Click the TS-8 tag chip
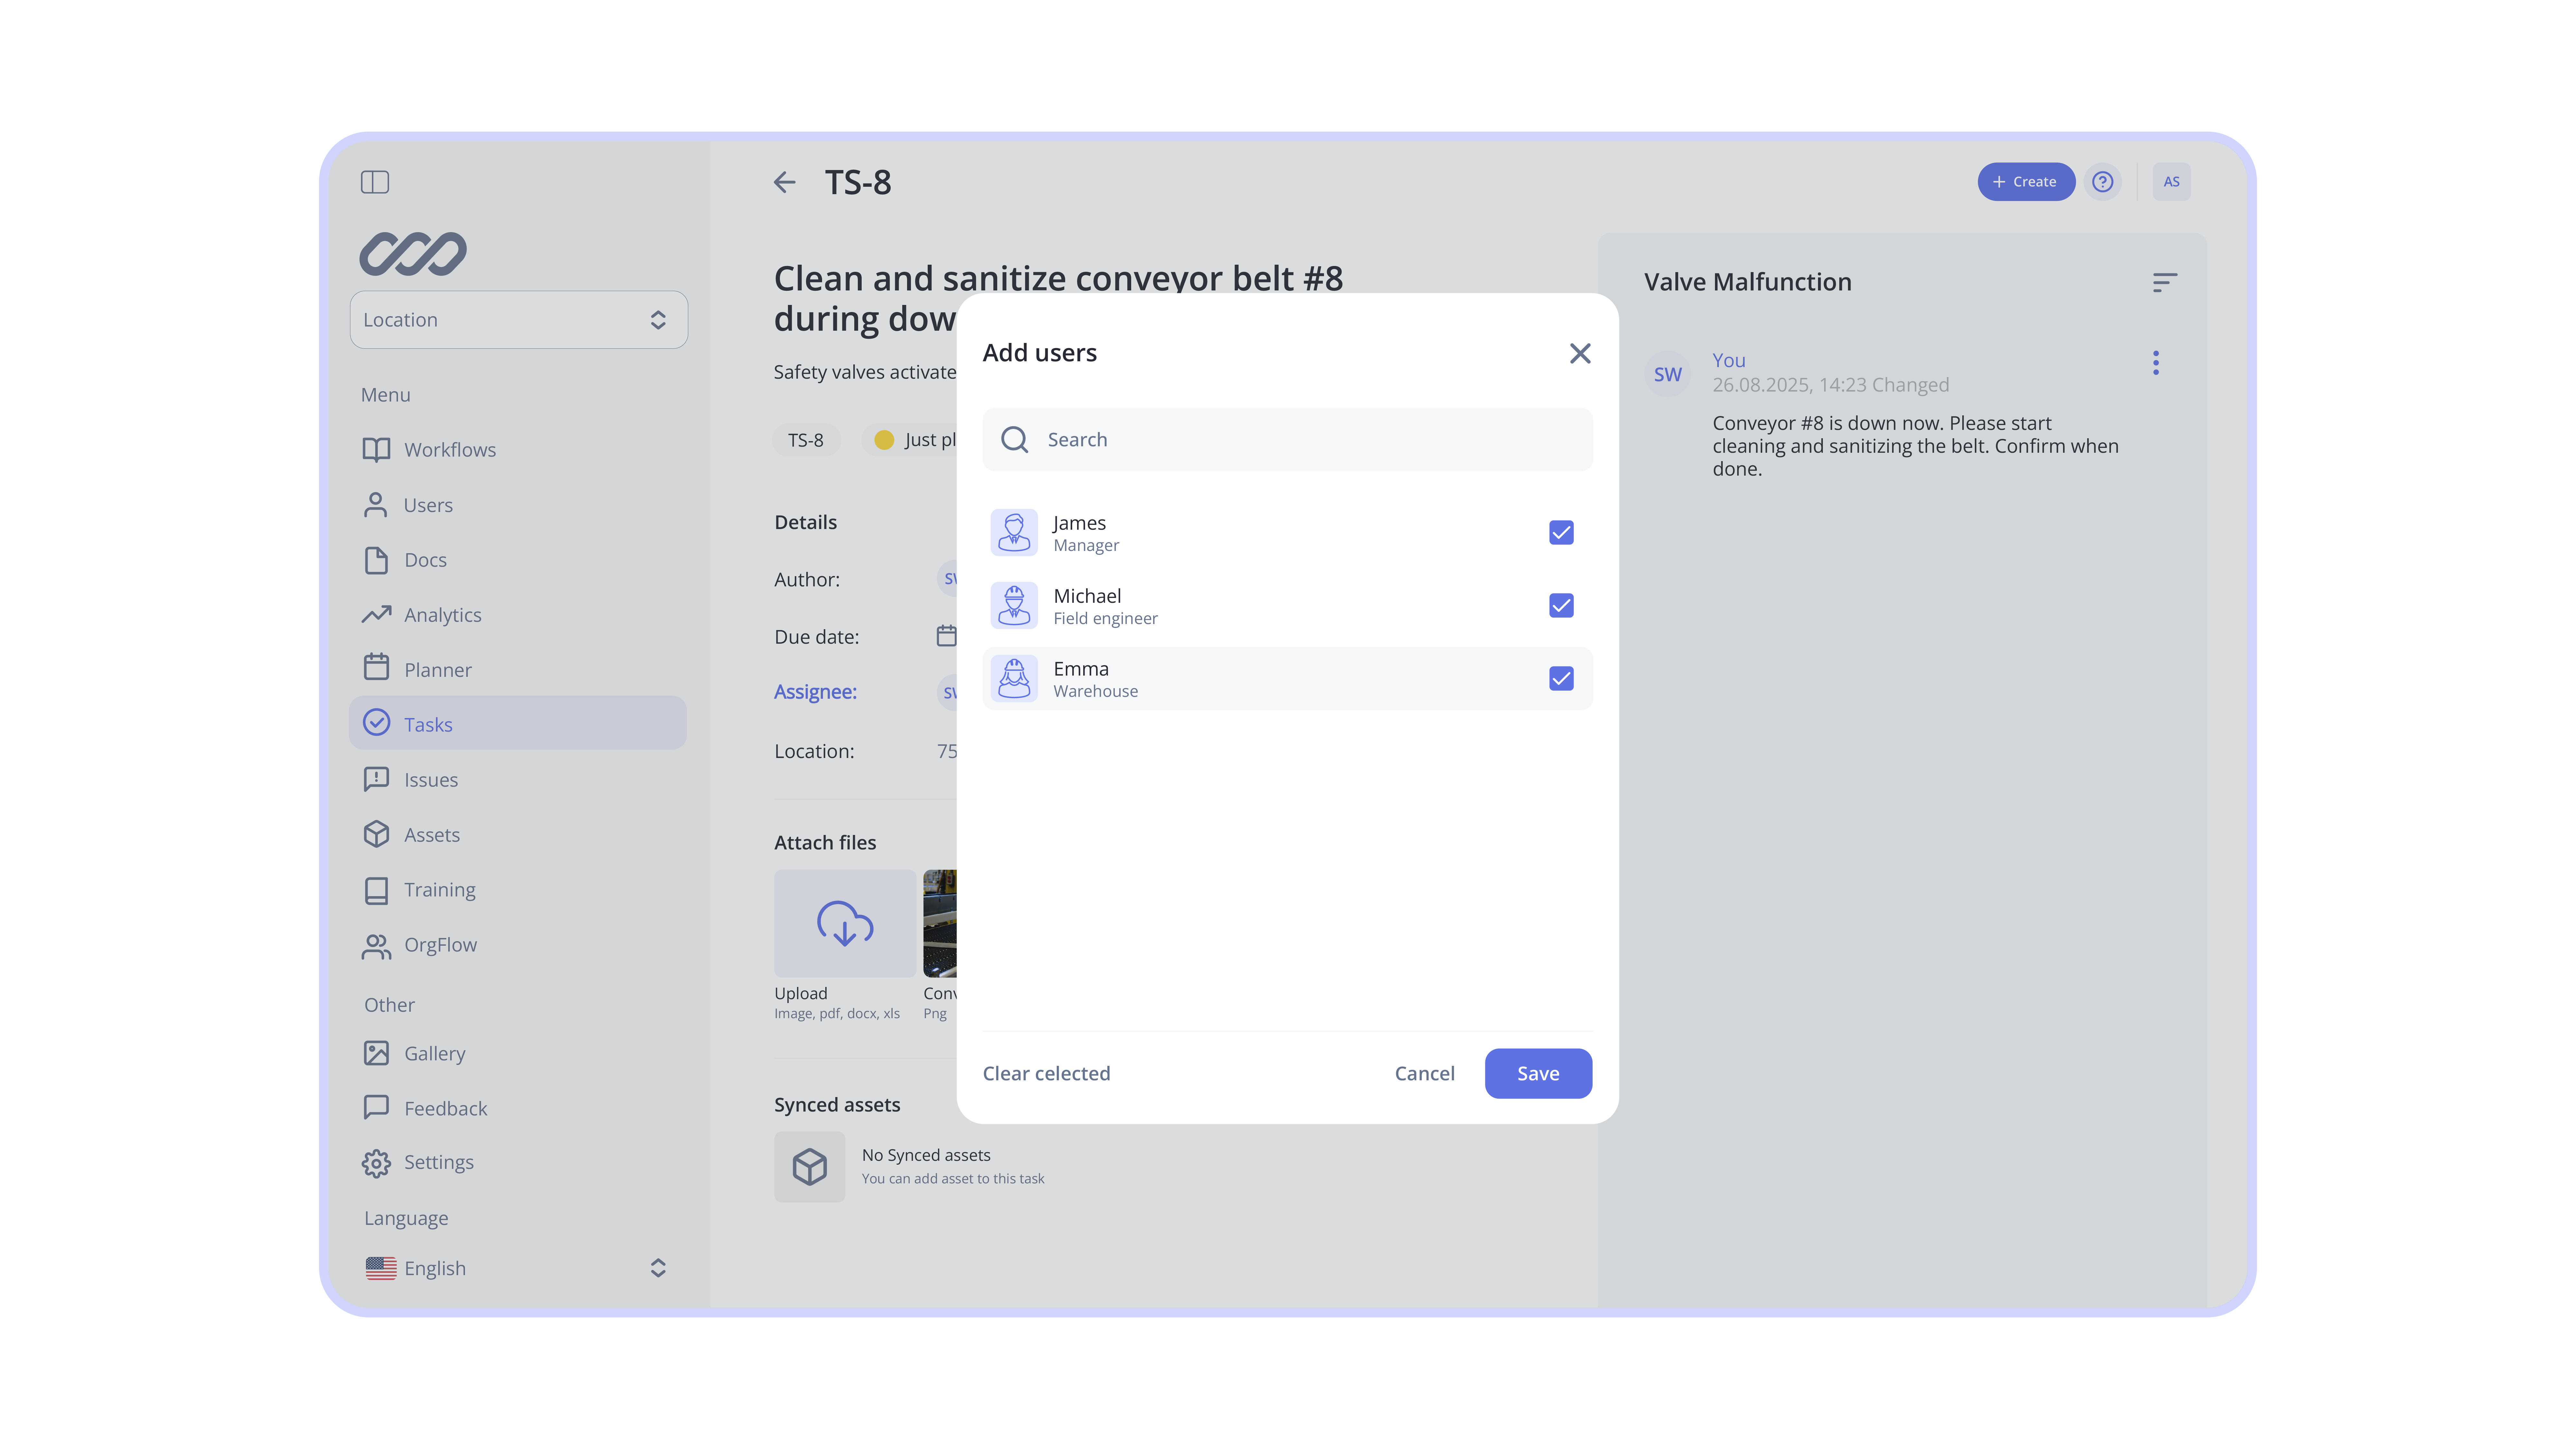Viewport: 2576px width, 1449px height. [x=806, y=440]
